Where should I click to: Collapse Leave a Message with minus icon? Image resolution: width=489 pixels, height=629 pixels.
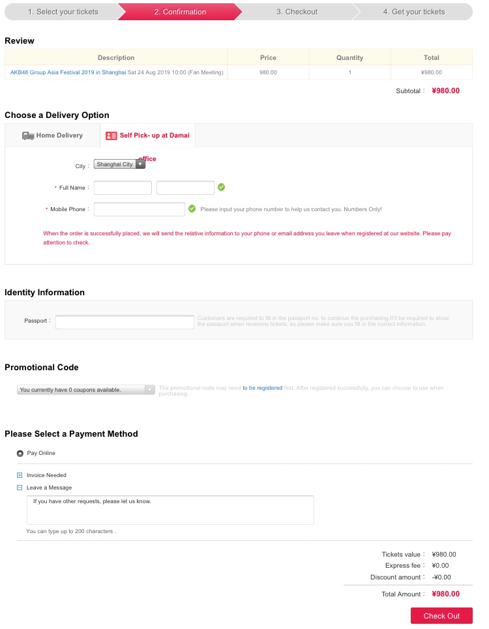tap(20, 488)
